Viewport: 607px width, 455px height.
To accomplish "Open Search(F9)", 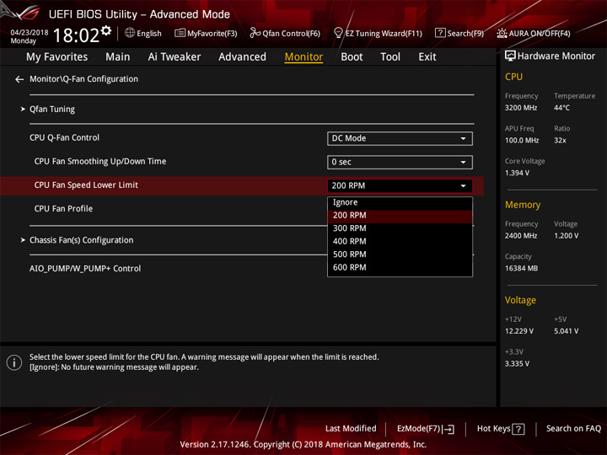I will tap(459, 33).
